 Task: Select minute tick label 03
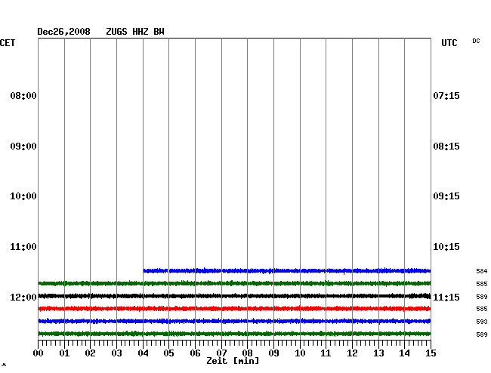pyautogui.click(x=117, y=353)
